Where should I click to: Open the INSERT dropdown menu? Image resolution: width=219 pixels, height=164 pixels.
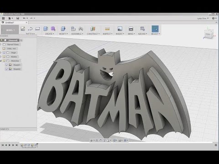point(120,34)
